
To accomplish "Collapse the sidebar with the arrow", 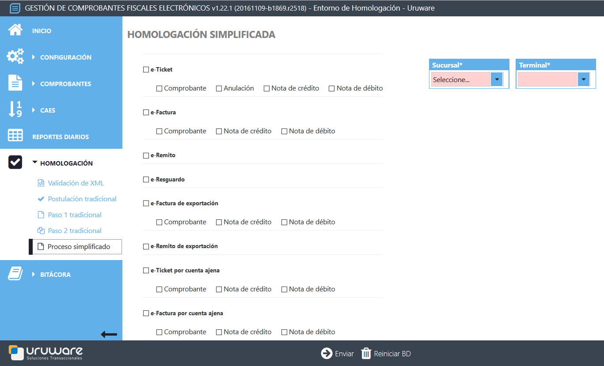I will [109, 334].
